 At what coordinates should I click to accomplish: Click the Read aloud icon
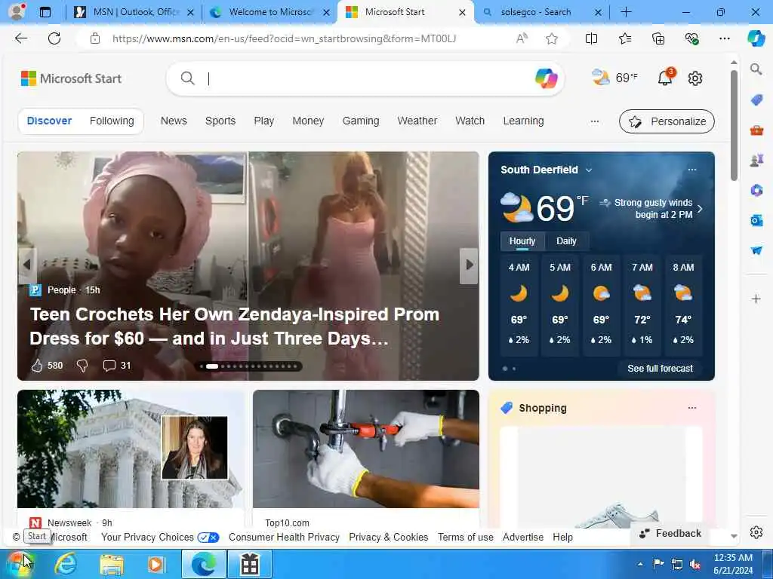(x=522, y=38)
